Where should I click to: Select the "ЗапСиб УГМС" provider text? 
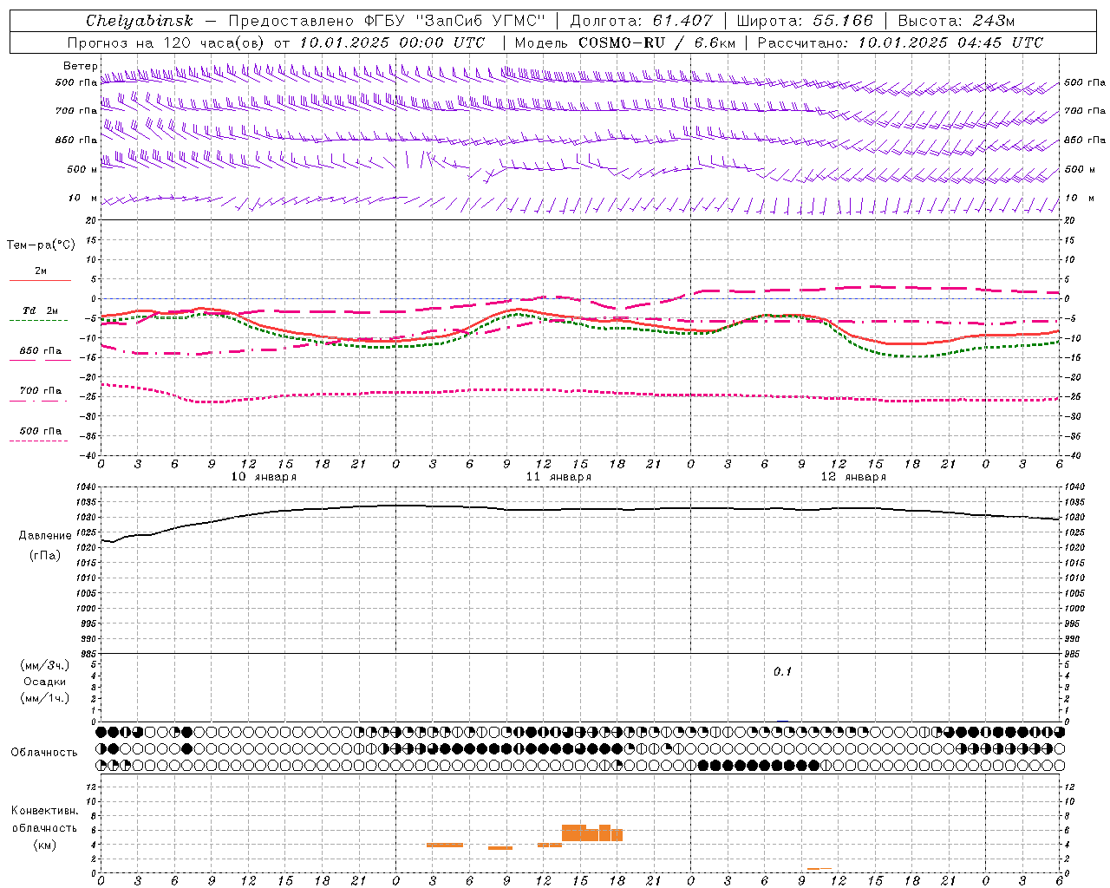[x=482, y=21]
